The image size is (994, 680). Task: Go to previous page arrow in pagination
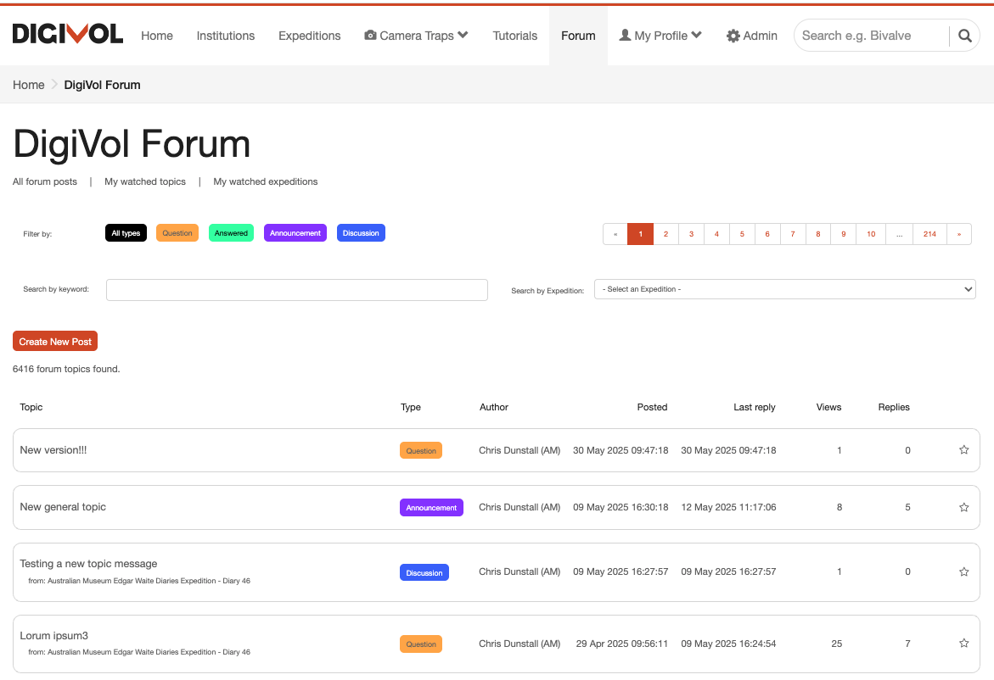pos(615,234)
